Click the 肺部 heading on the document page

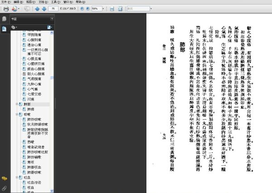(182, 47)
